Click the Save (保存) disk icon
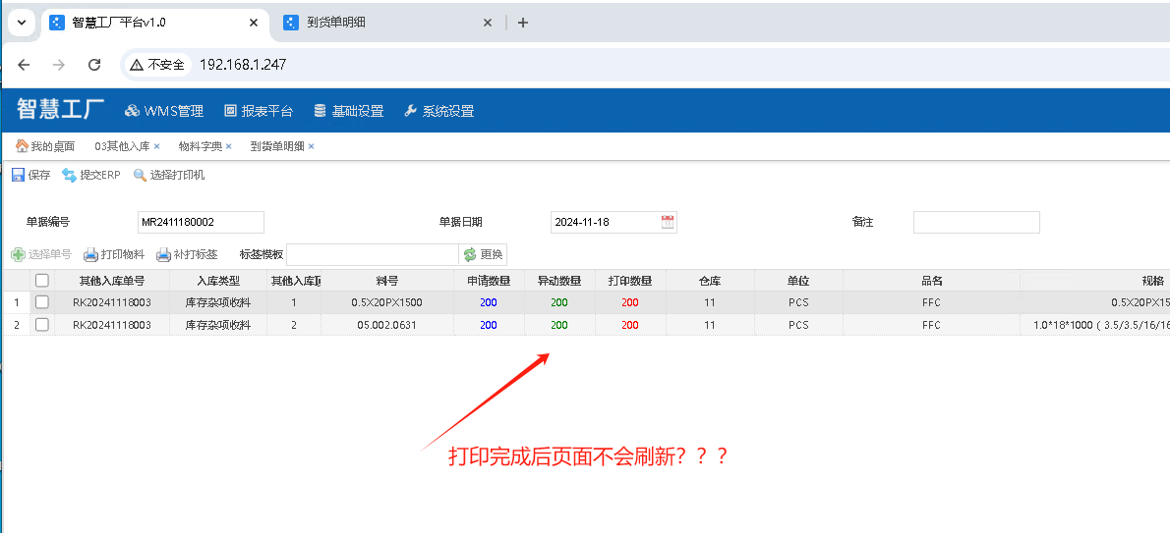This screenshot has width=1170, height=533. (x=18, y=175)
